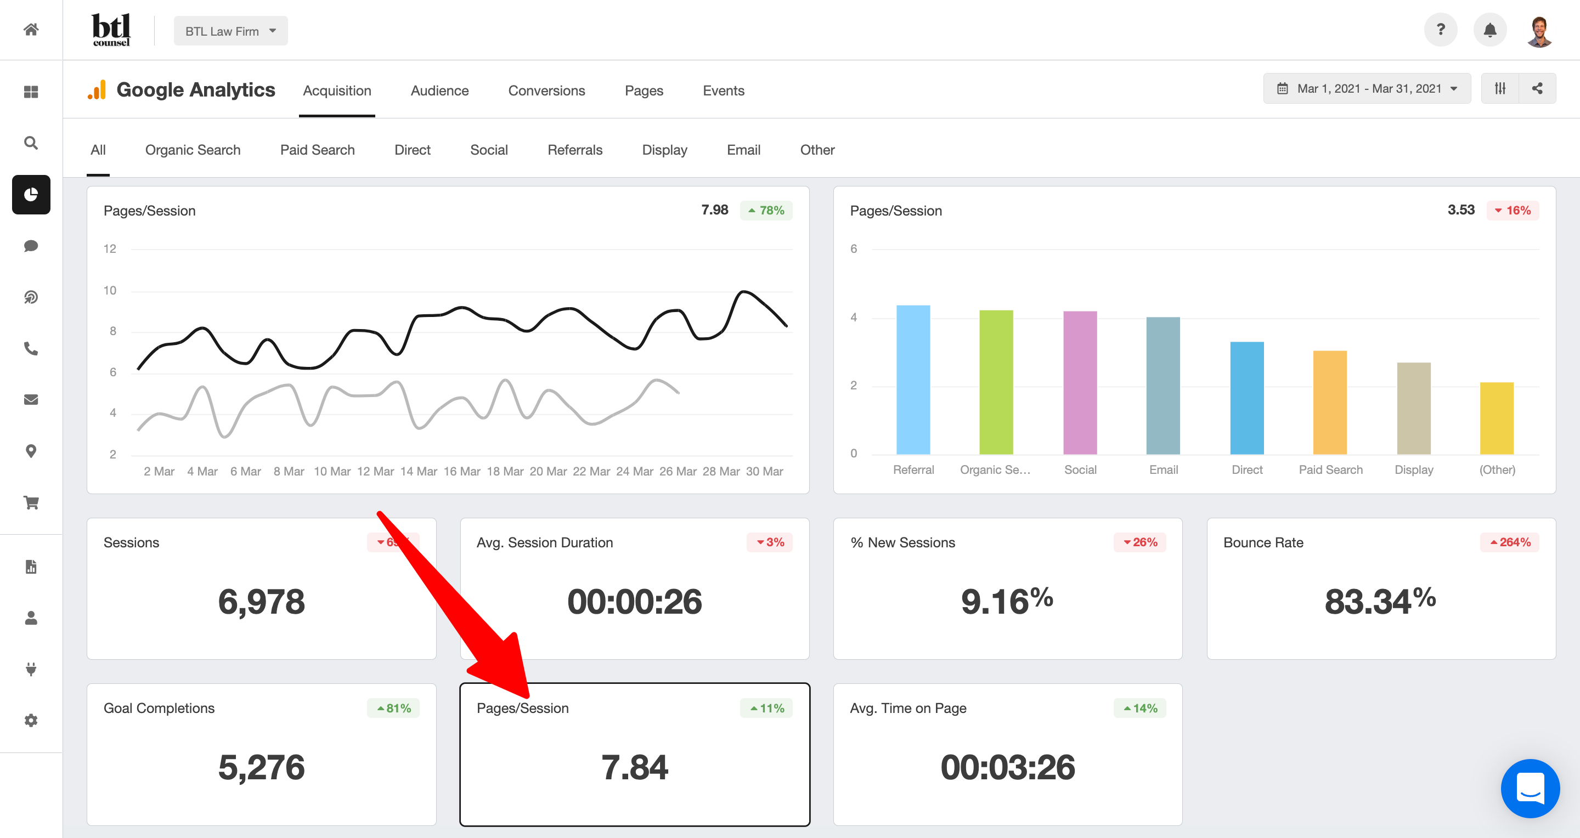Open the user profile sidebar icon
This screenshot has width=1580, height=838.
tap(31, 618)
